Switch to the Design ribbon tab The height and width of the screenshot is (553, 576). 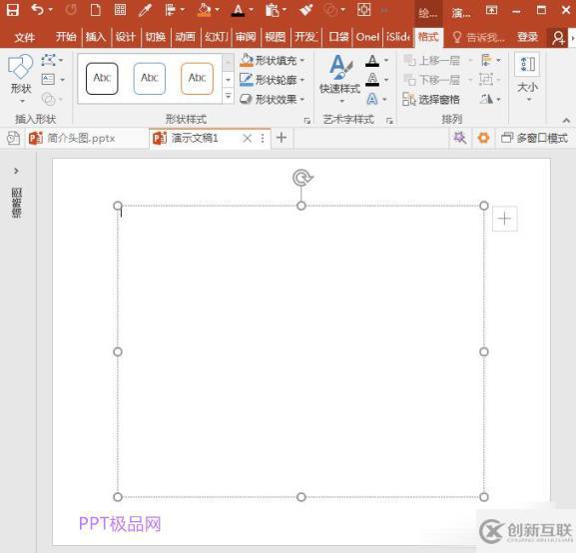[125, 37]
